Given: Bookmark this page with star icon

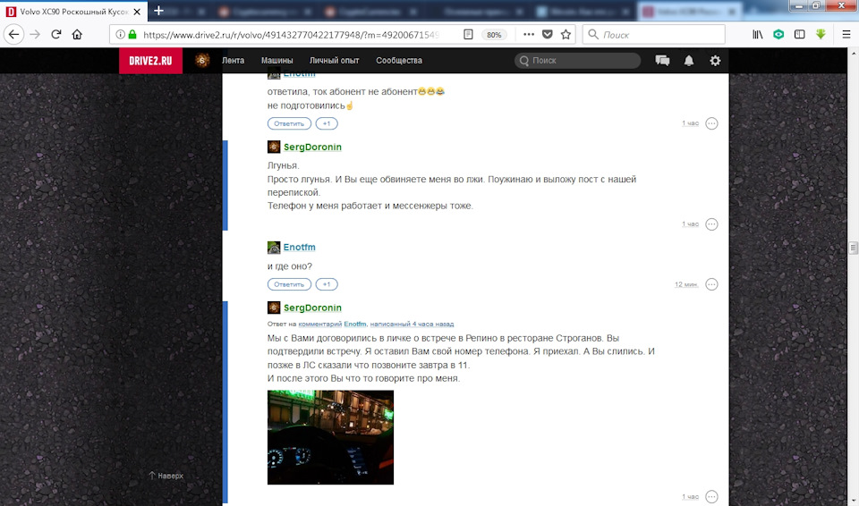Looking at the screenshot, I should click(x=566, y=35).
